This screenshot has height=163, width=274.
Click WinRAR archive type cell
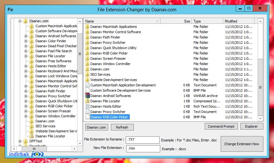206,96
